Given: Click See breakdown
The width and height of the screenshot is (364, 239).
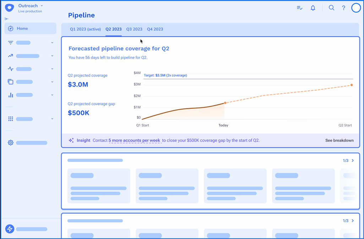Looking at the screenshot, I should 339,140.
